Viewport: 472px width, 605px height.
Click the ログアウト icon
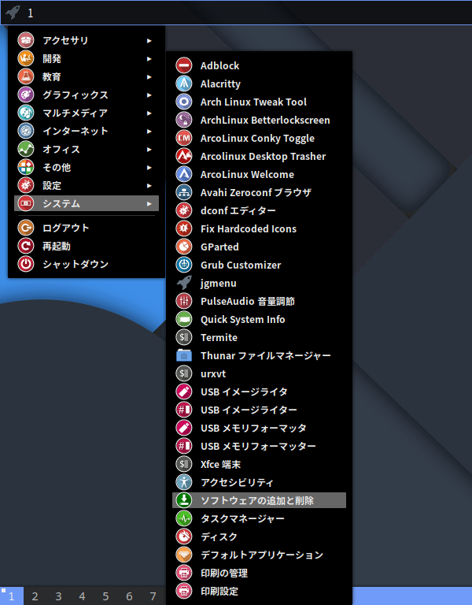coord(26,228)
